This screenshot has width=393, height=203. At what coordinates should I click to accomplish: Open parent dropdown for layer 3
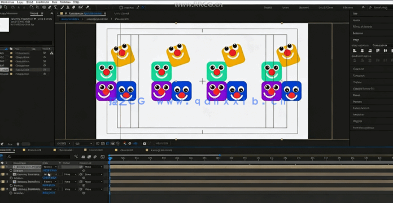coord(94,182)
